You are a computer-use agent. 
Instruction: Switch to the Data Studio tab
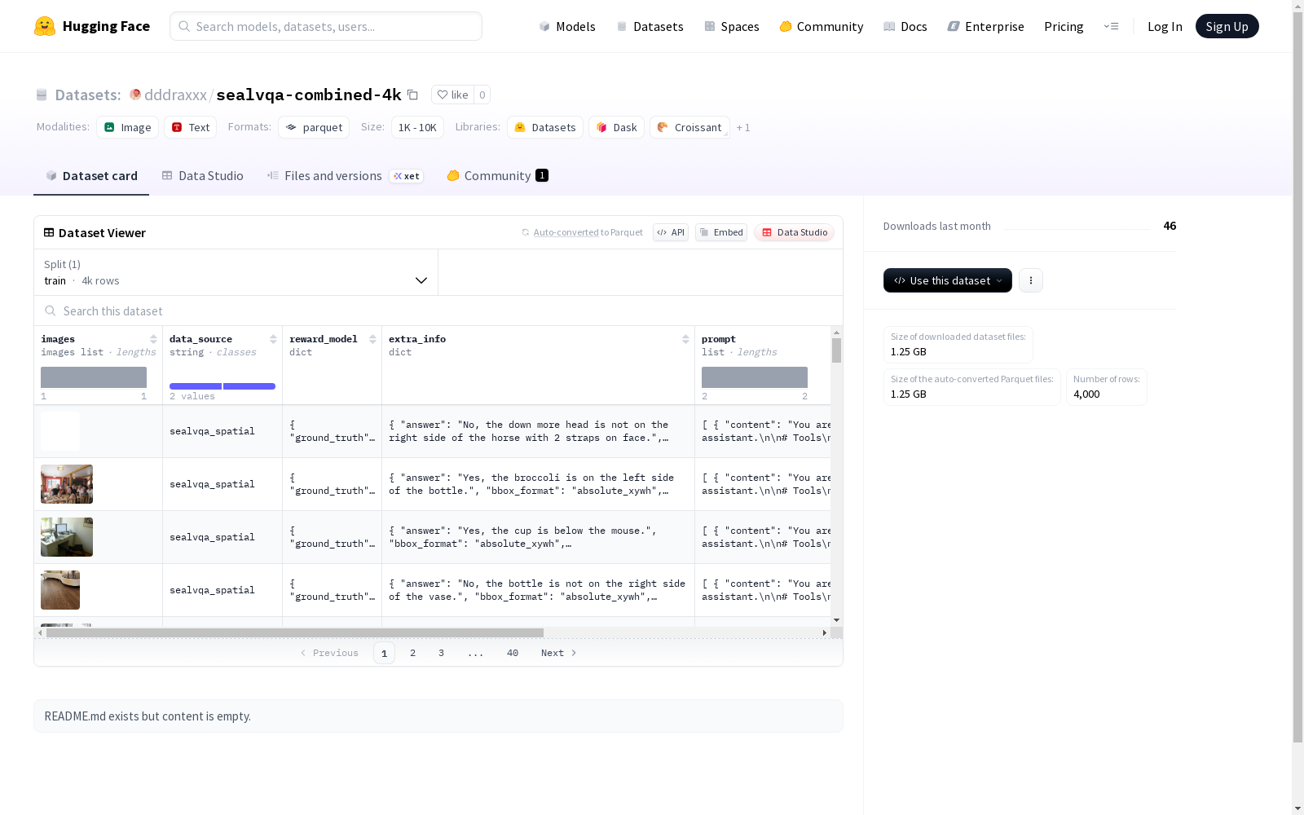(203, 176)
